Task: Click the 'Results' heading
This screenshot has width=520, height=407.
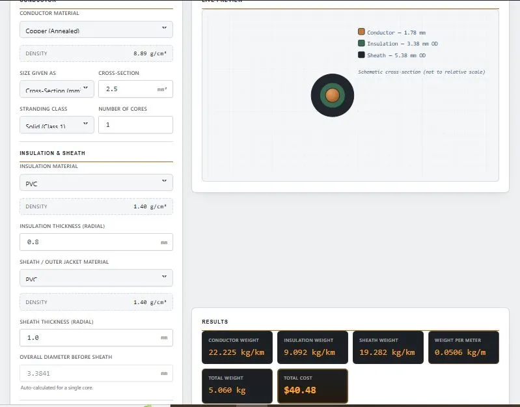Action: click(215, 322)
